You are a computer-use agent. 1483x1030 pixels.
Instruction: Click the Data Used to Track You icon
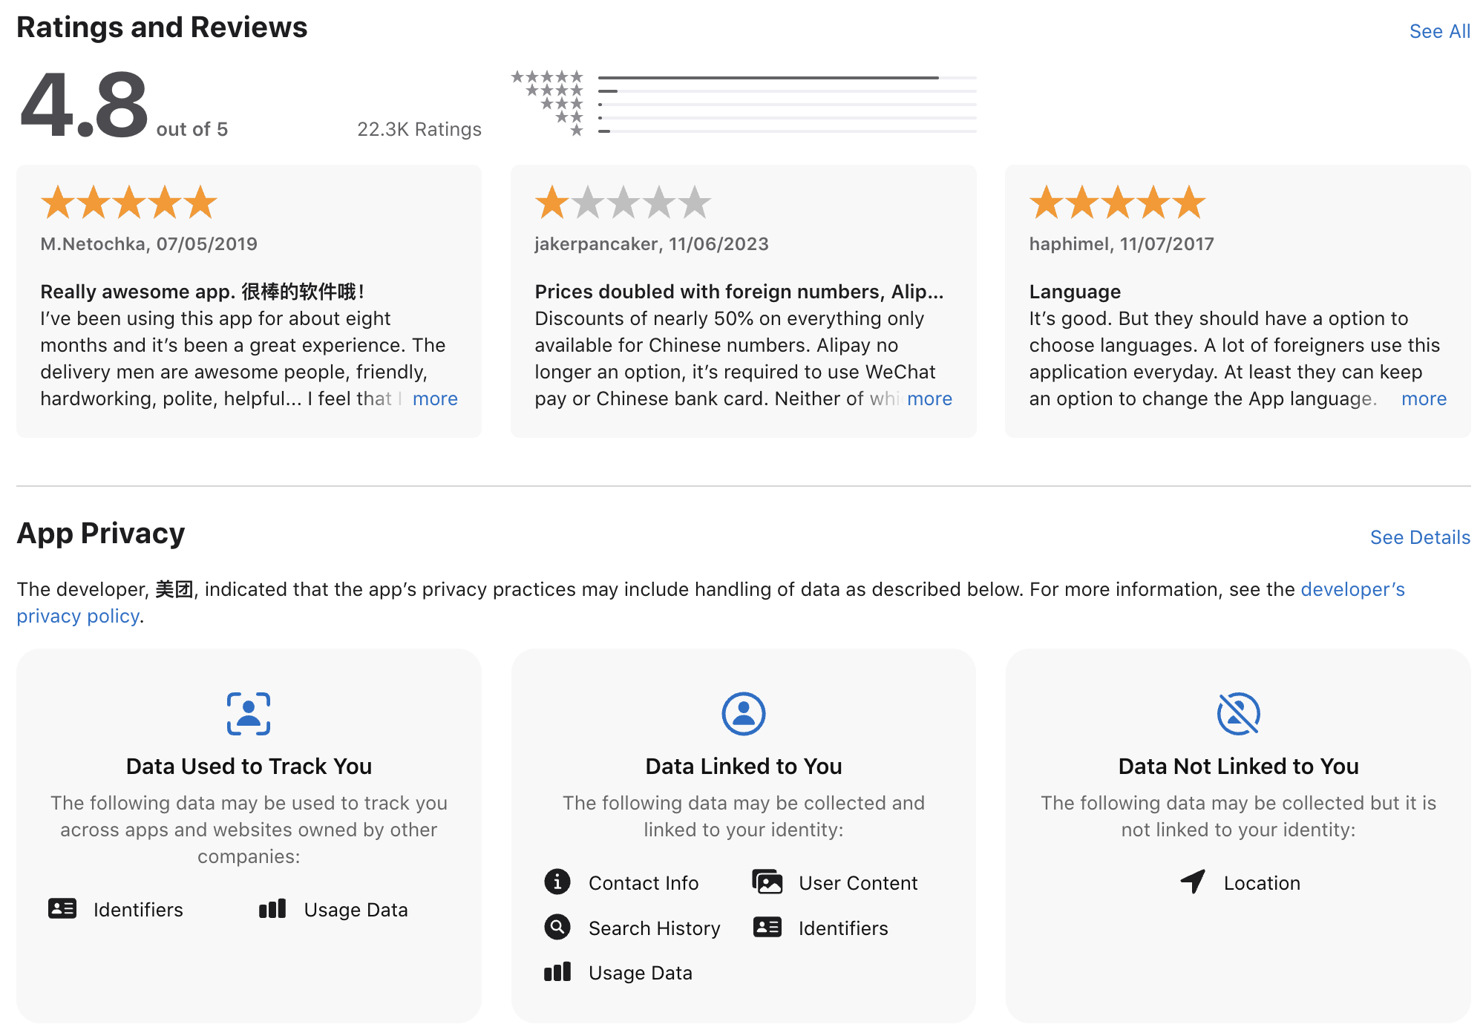(249, 714)
